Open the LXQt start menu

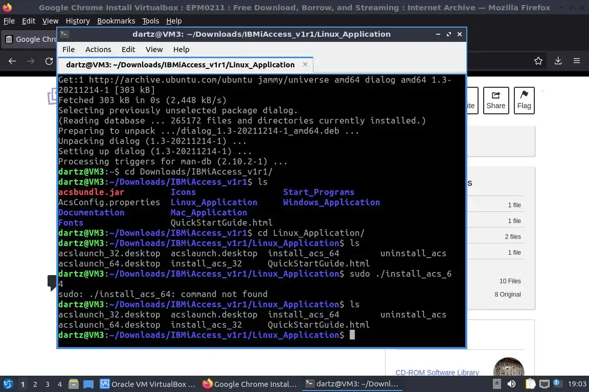point(8,384)
